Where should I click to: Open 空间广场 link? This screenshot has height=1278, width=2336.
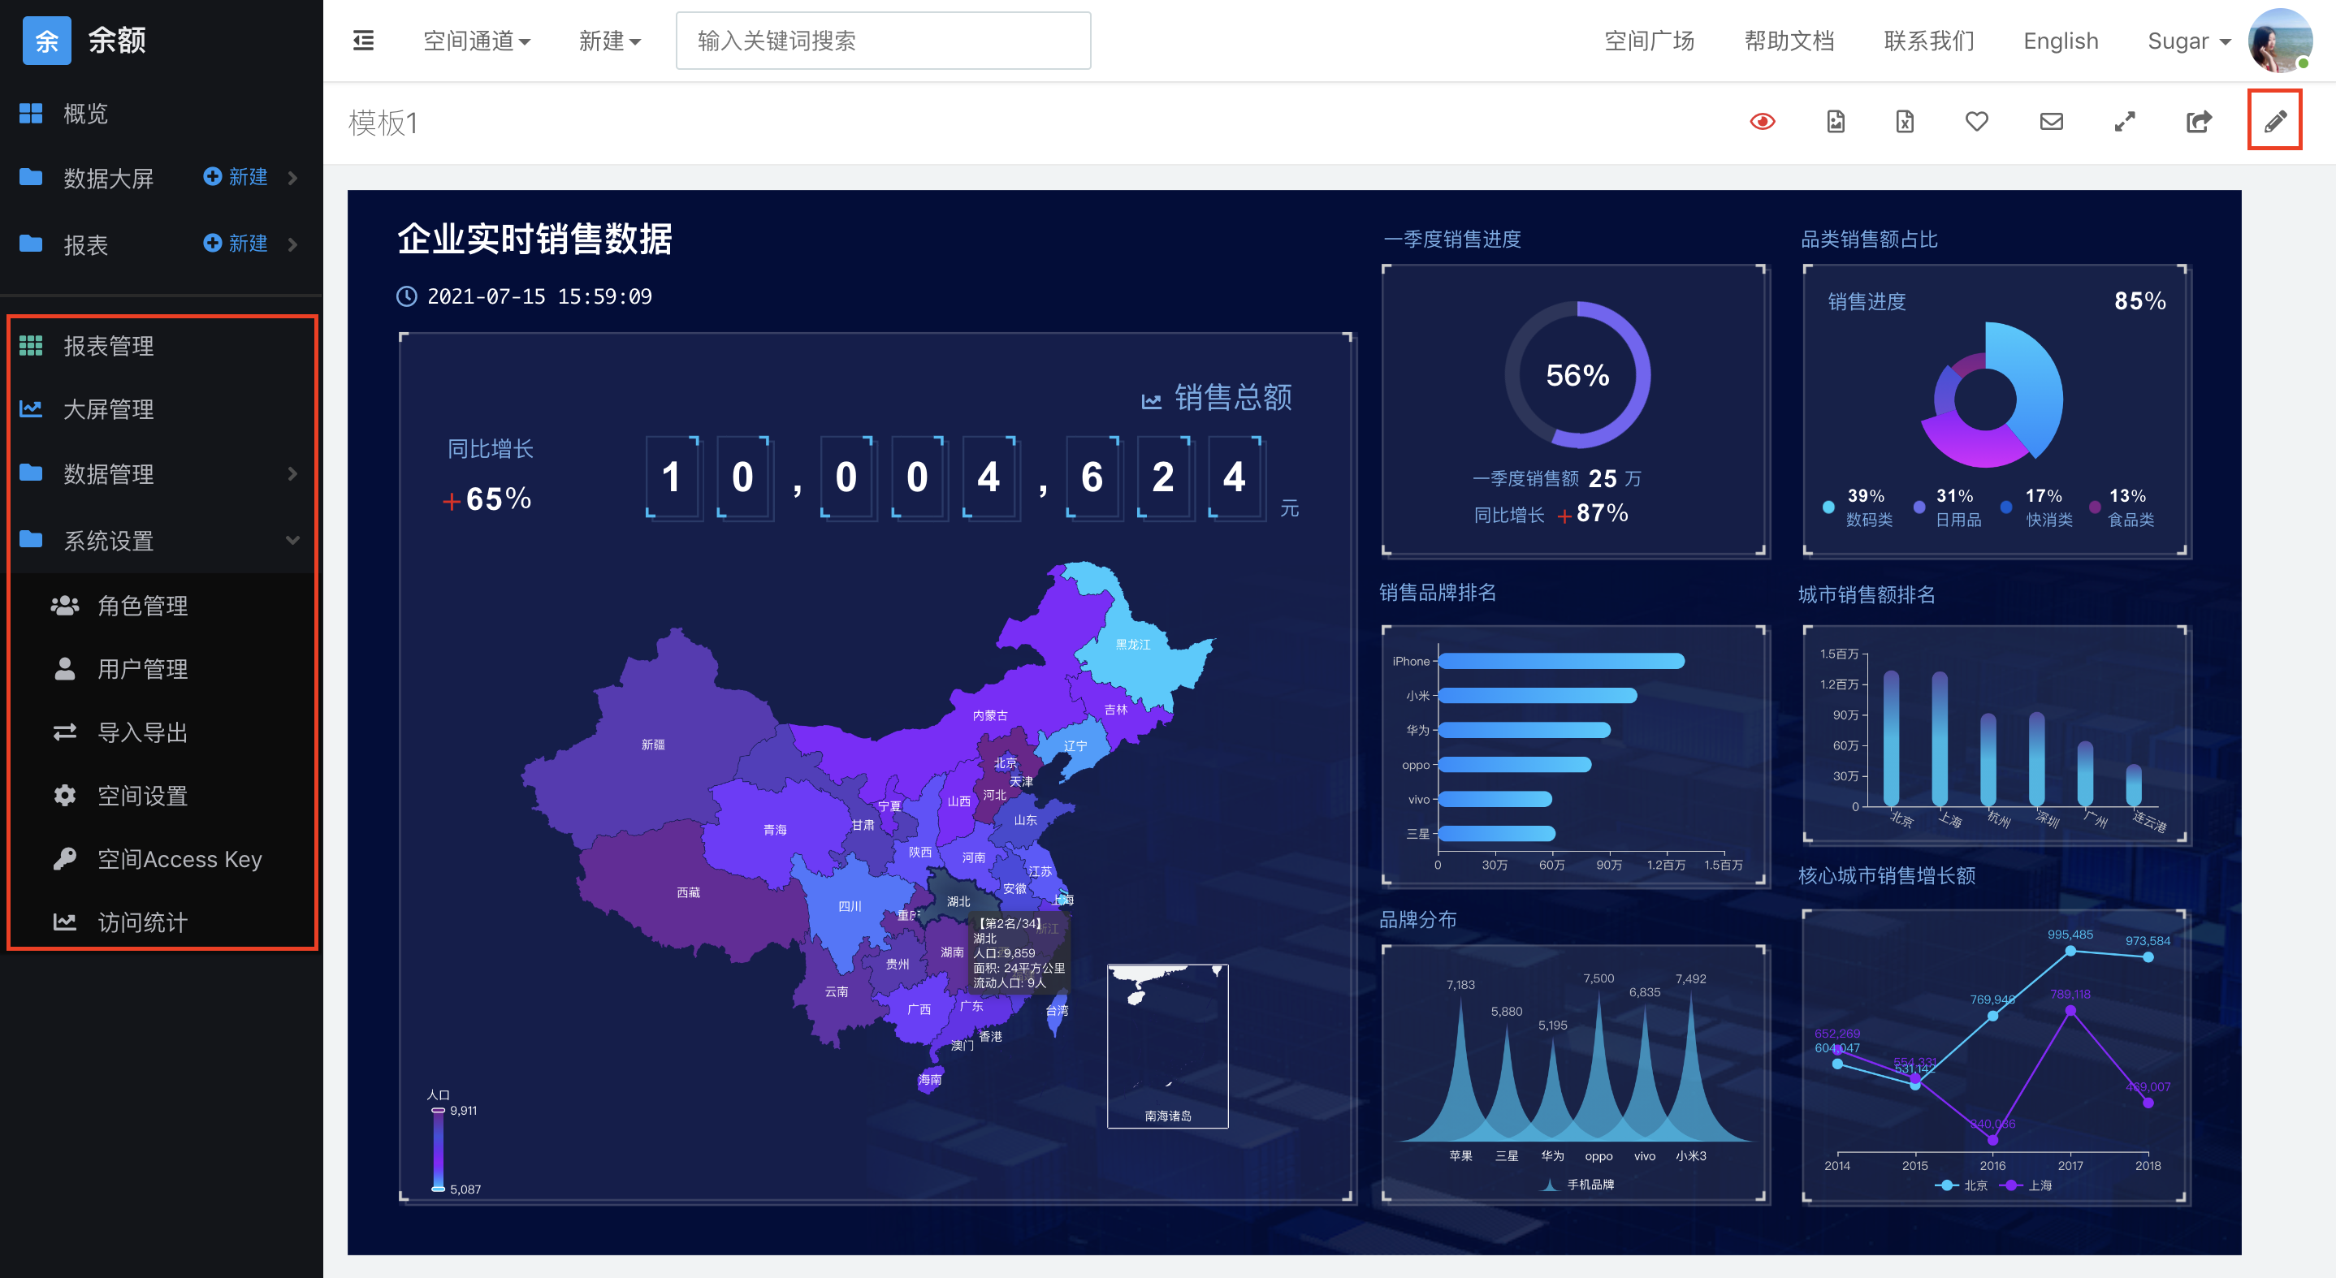[x=1649, y=41]
